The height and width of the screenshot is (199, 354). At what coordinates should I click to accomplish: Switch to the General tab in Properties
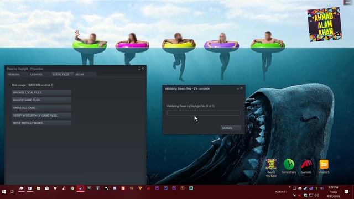click(x=14, y=74)
